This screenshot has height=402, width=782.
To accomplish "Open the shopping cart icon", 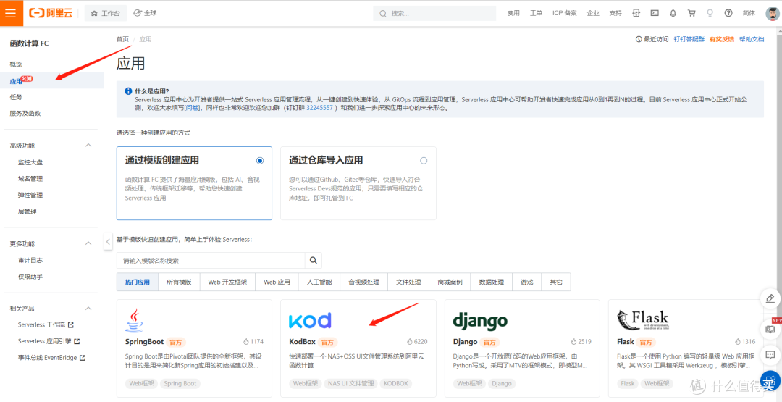I will click(691, 14).
